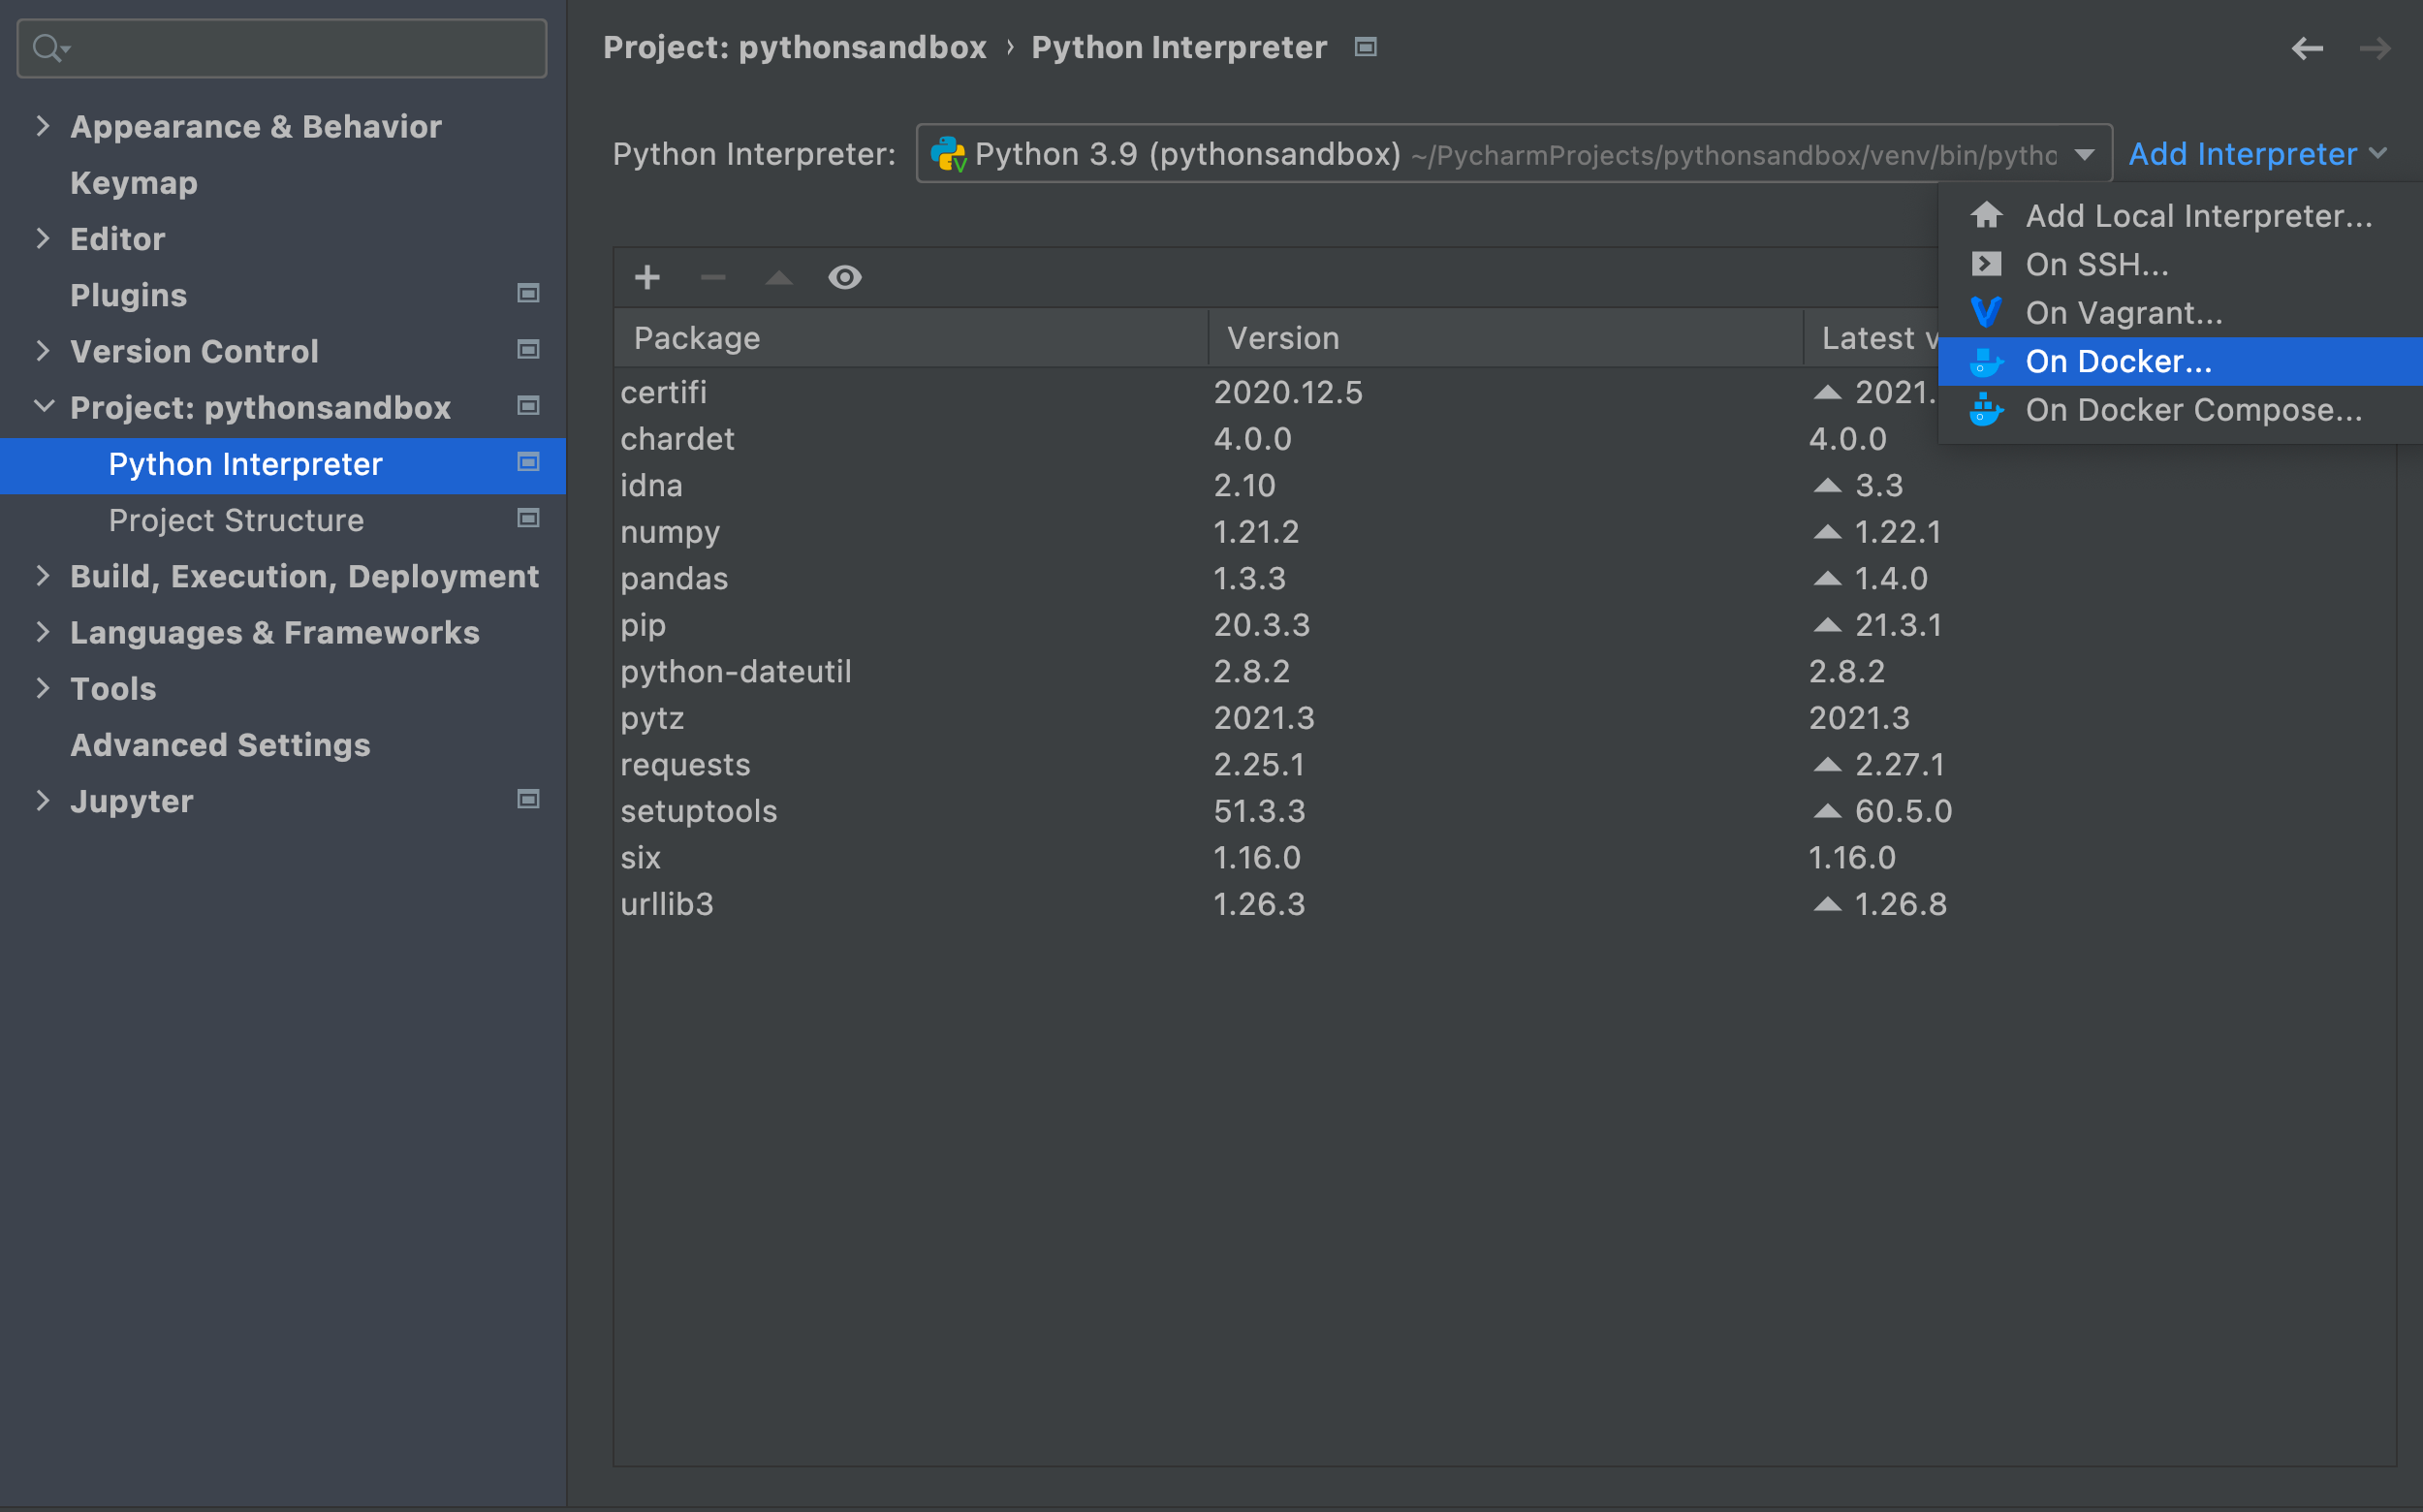Click the upgrade package arrow icon

point(779,277)
